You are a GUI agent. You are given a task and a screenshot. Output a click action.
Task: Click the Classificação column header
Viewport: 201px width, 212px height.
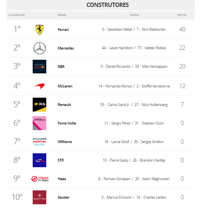point(17,15)
